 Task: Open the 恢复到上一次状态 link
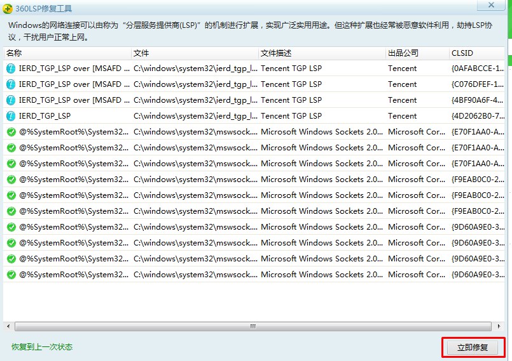[x=42, y=347]
